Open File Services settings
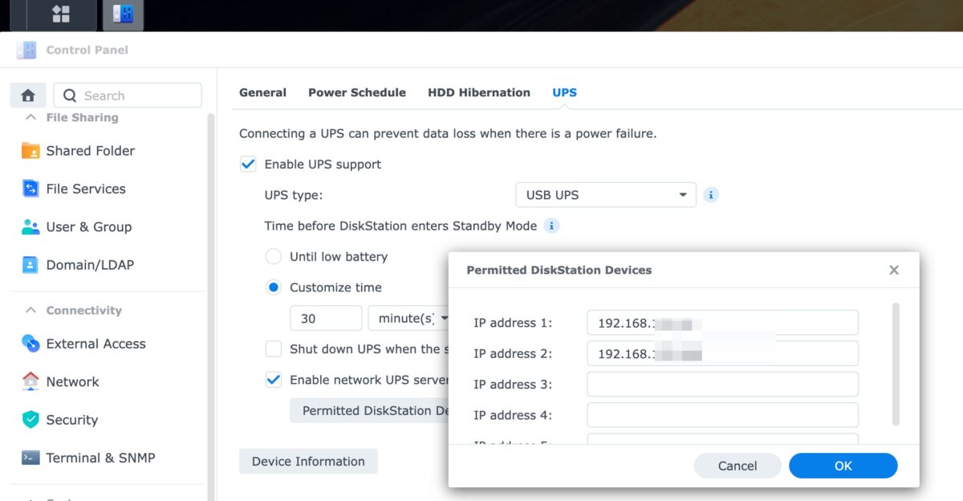Image resolution: width=963 pixels, height=501 pixels. [x=83, y=189]
